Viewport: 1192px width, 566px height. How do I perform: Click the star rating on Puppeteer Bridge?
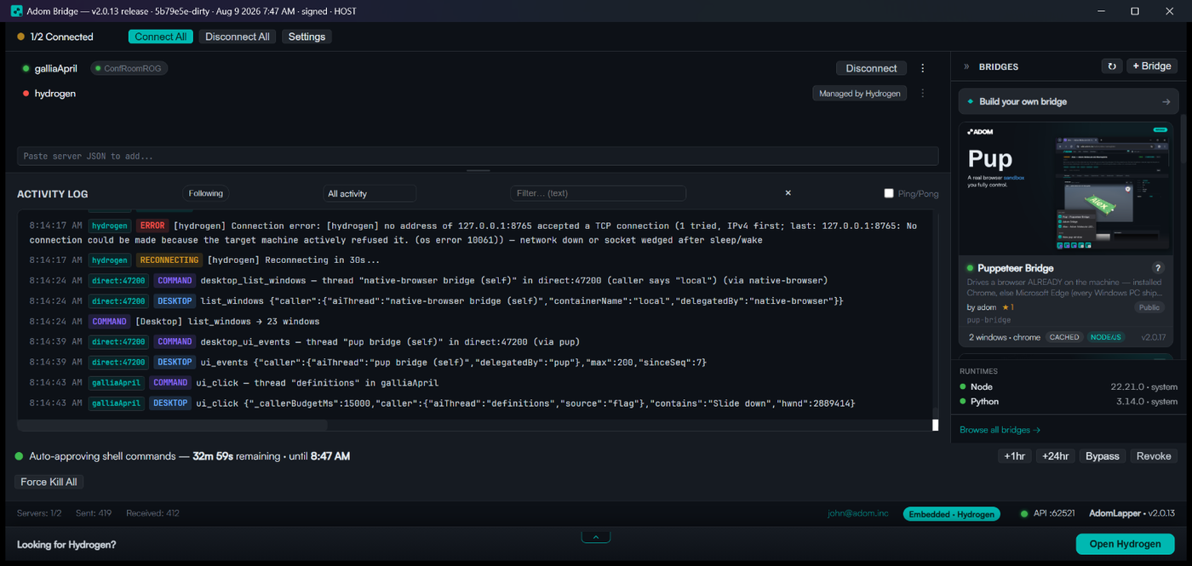(1006, 307)
